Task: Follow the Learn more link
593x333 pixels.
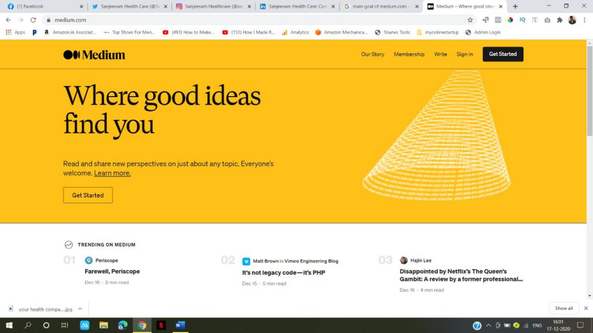Action: point(112,173)
